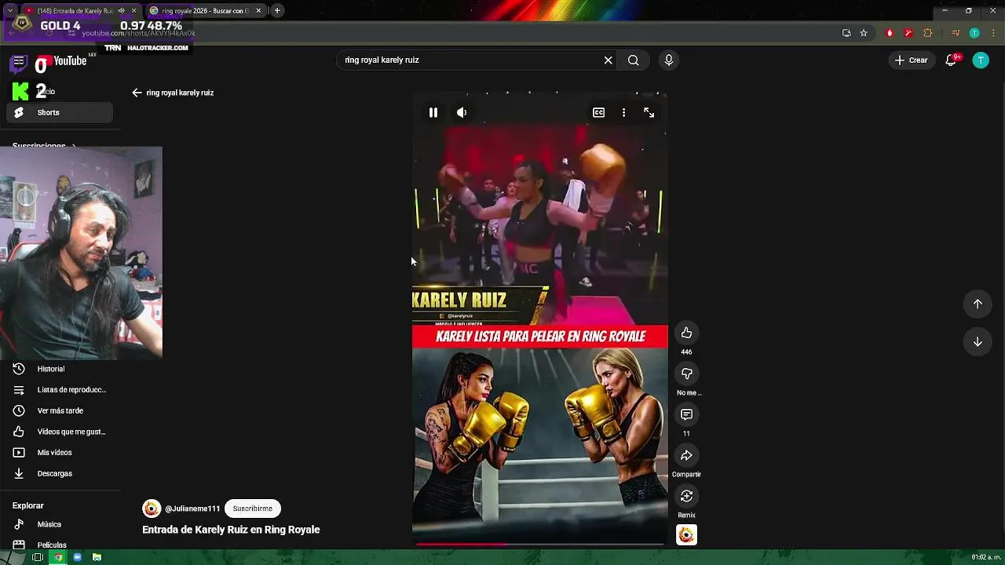Open the sound source thumbnail below Remix
The image size is (1005, 565).
(x=686, y=534)
